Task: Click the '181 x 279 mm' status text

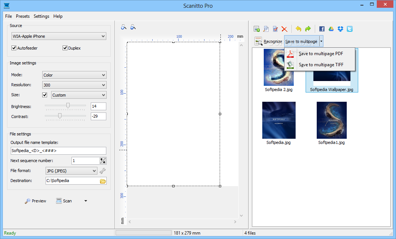Action: (187, 233)
